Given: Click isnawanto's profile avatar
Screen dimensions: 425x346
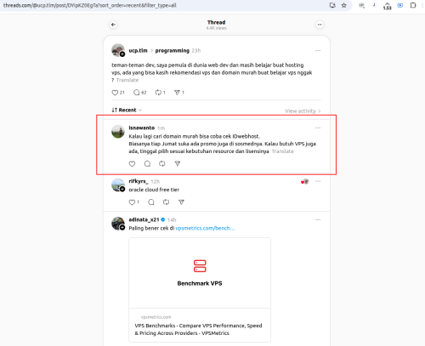Looking at the screenshot, I should [118, 132].
